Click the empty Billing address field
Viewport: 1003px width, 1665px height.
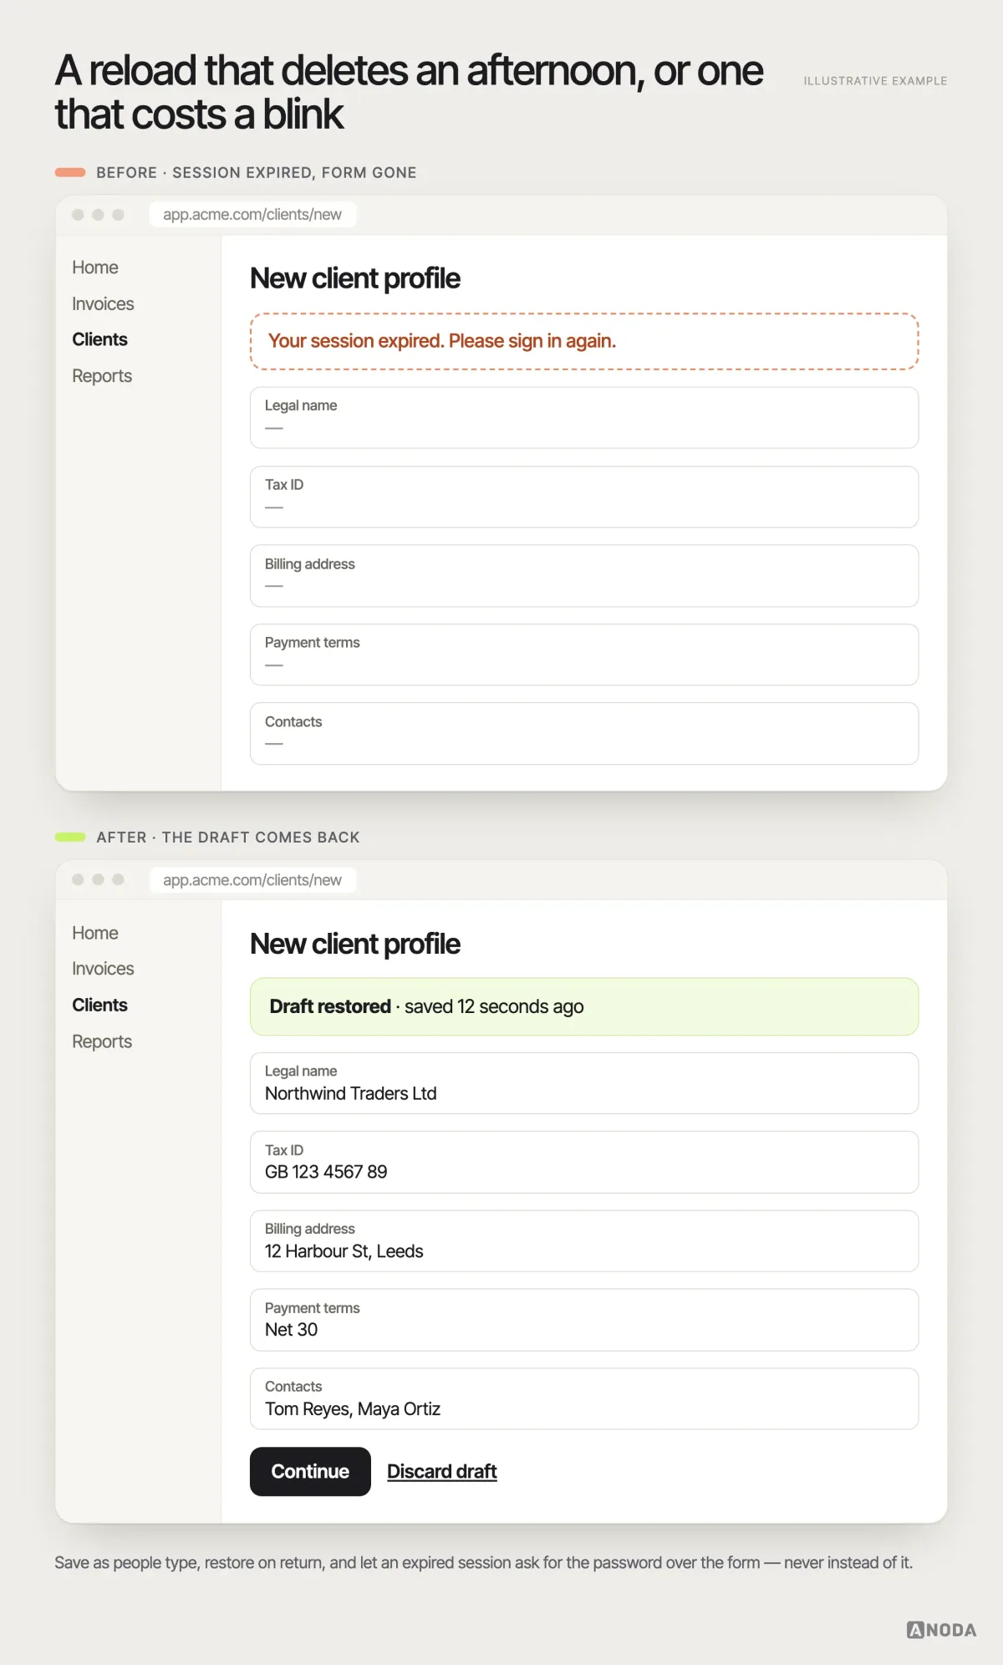coord(584,576)
